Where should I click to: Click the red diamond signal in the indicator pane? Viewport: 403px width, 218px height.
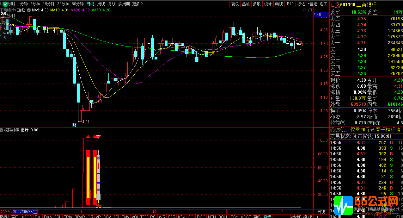point(98,136)
